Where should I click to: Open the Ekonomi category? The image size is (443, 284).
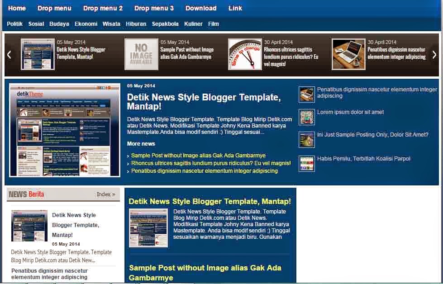coord(86,24)
